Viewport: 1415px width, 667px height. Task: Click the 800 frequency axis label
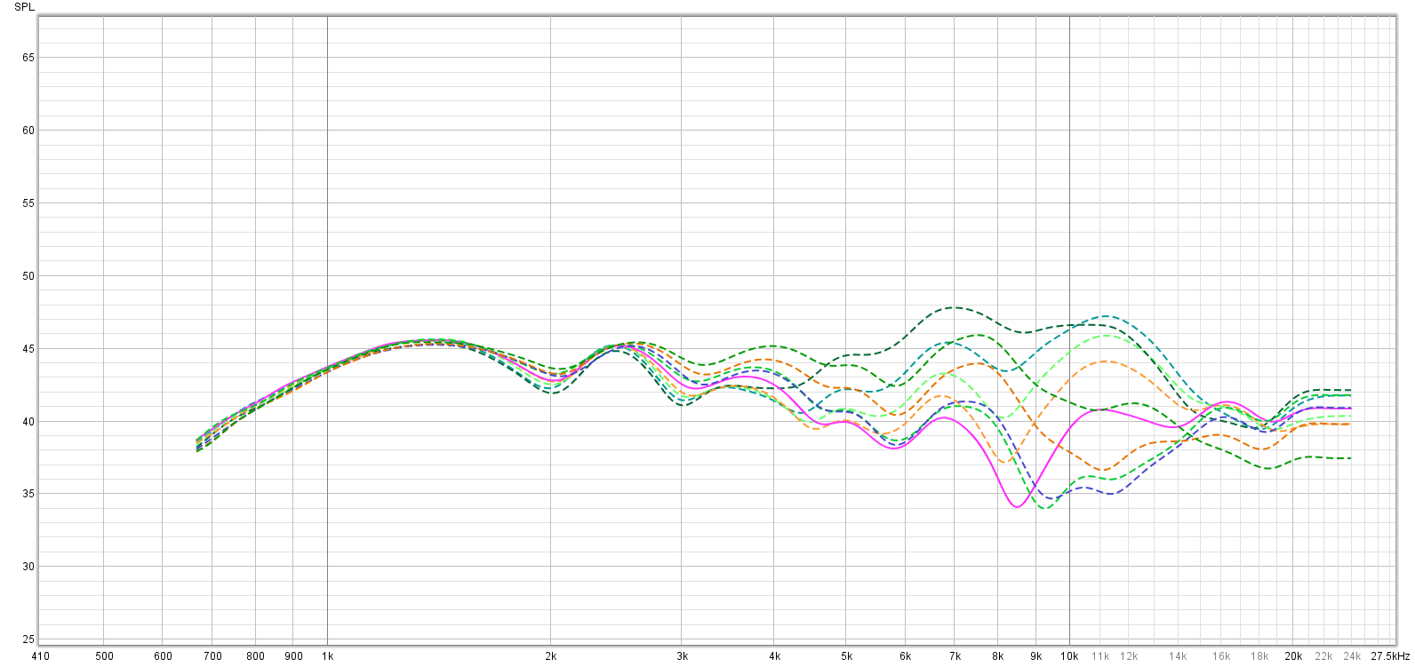click(x=255, y=656)
